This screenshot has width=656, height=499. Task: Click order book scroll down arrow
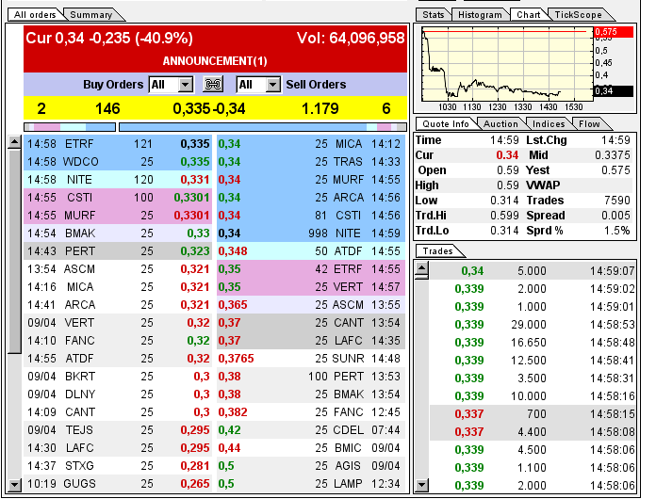[x=14, y=485]
